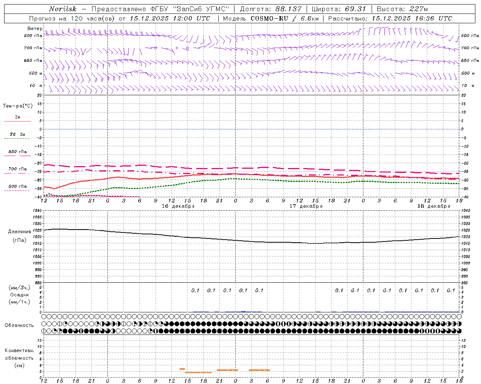This screenshot has height=384, width=481.
Task: Select the '700 гПа' temperature legend entry
Action: pyautogui.click(x=18, y=169)
